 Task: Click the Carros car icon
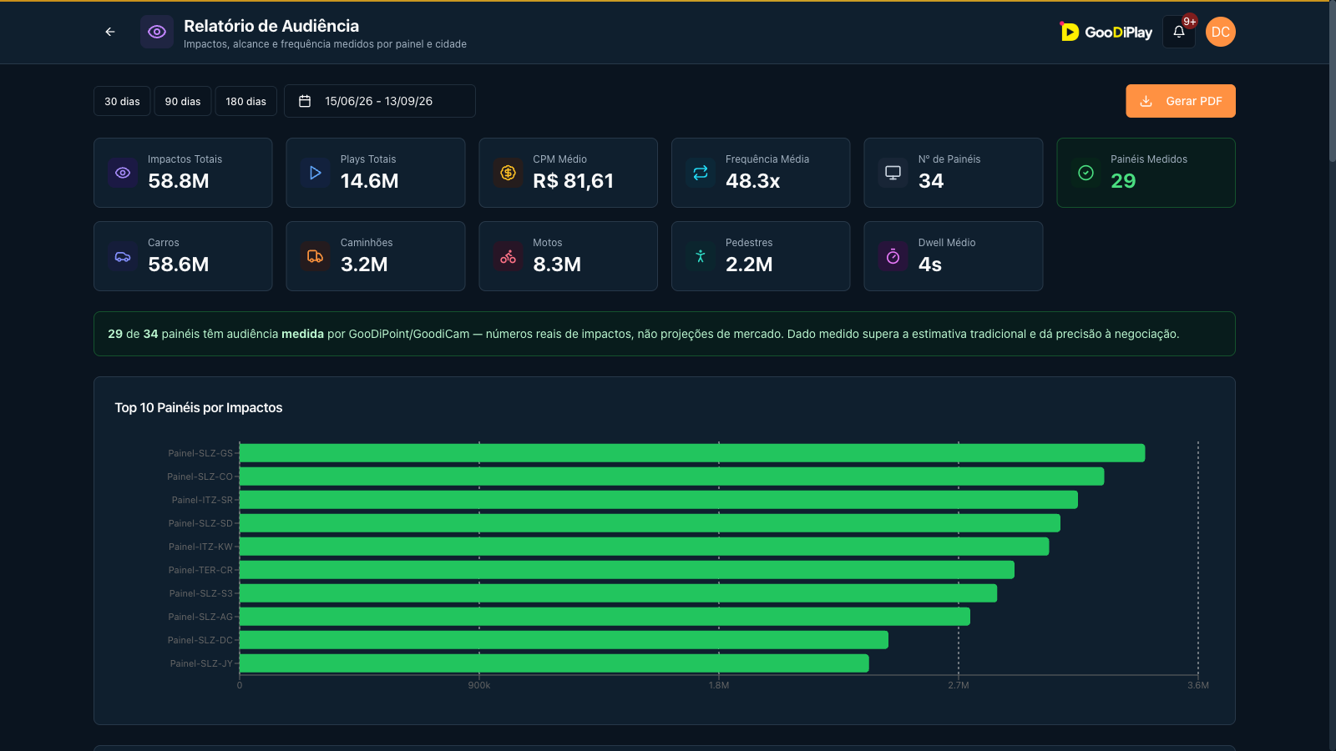point(123,256)
